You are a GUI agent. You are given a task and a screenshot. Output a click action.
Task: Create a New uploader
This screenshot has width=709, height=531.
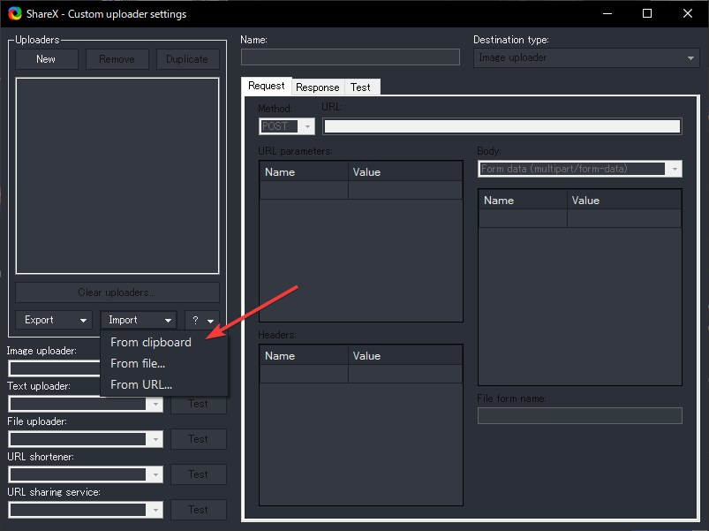tap(46, 59)
